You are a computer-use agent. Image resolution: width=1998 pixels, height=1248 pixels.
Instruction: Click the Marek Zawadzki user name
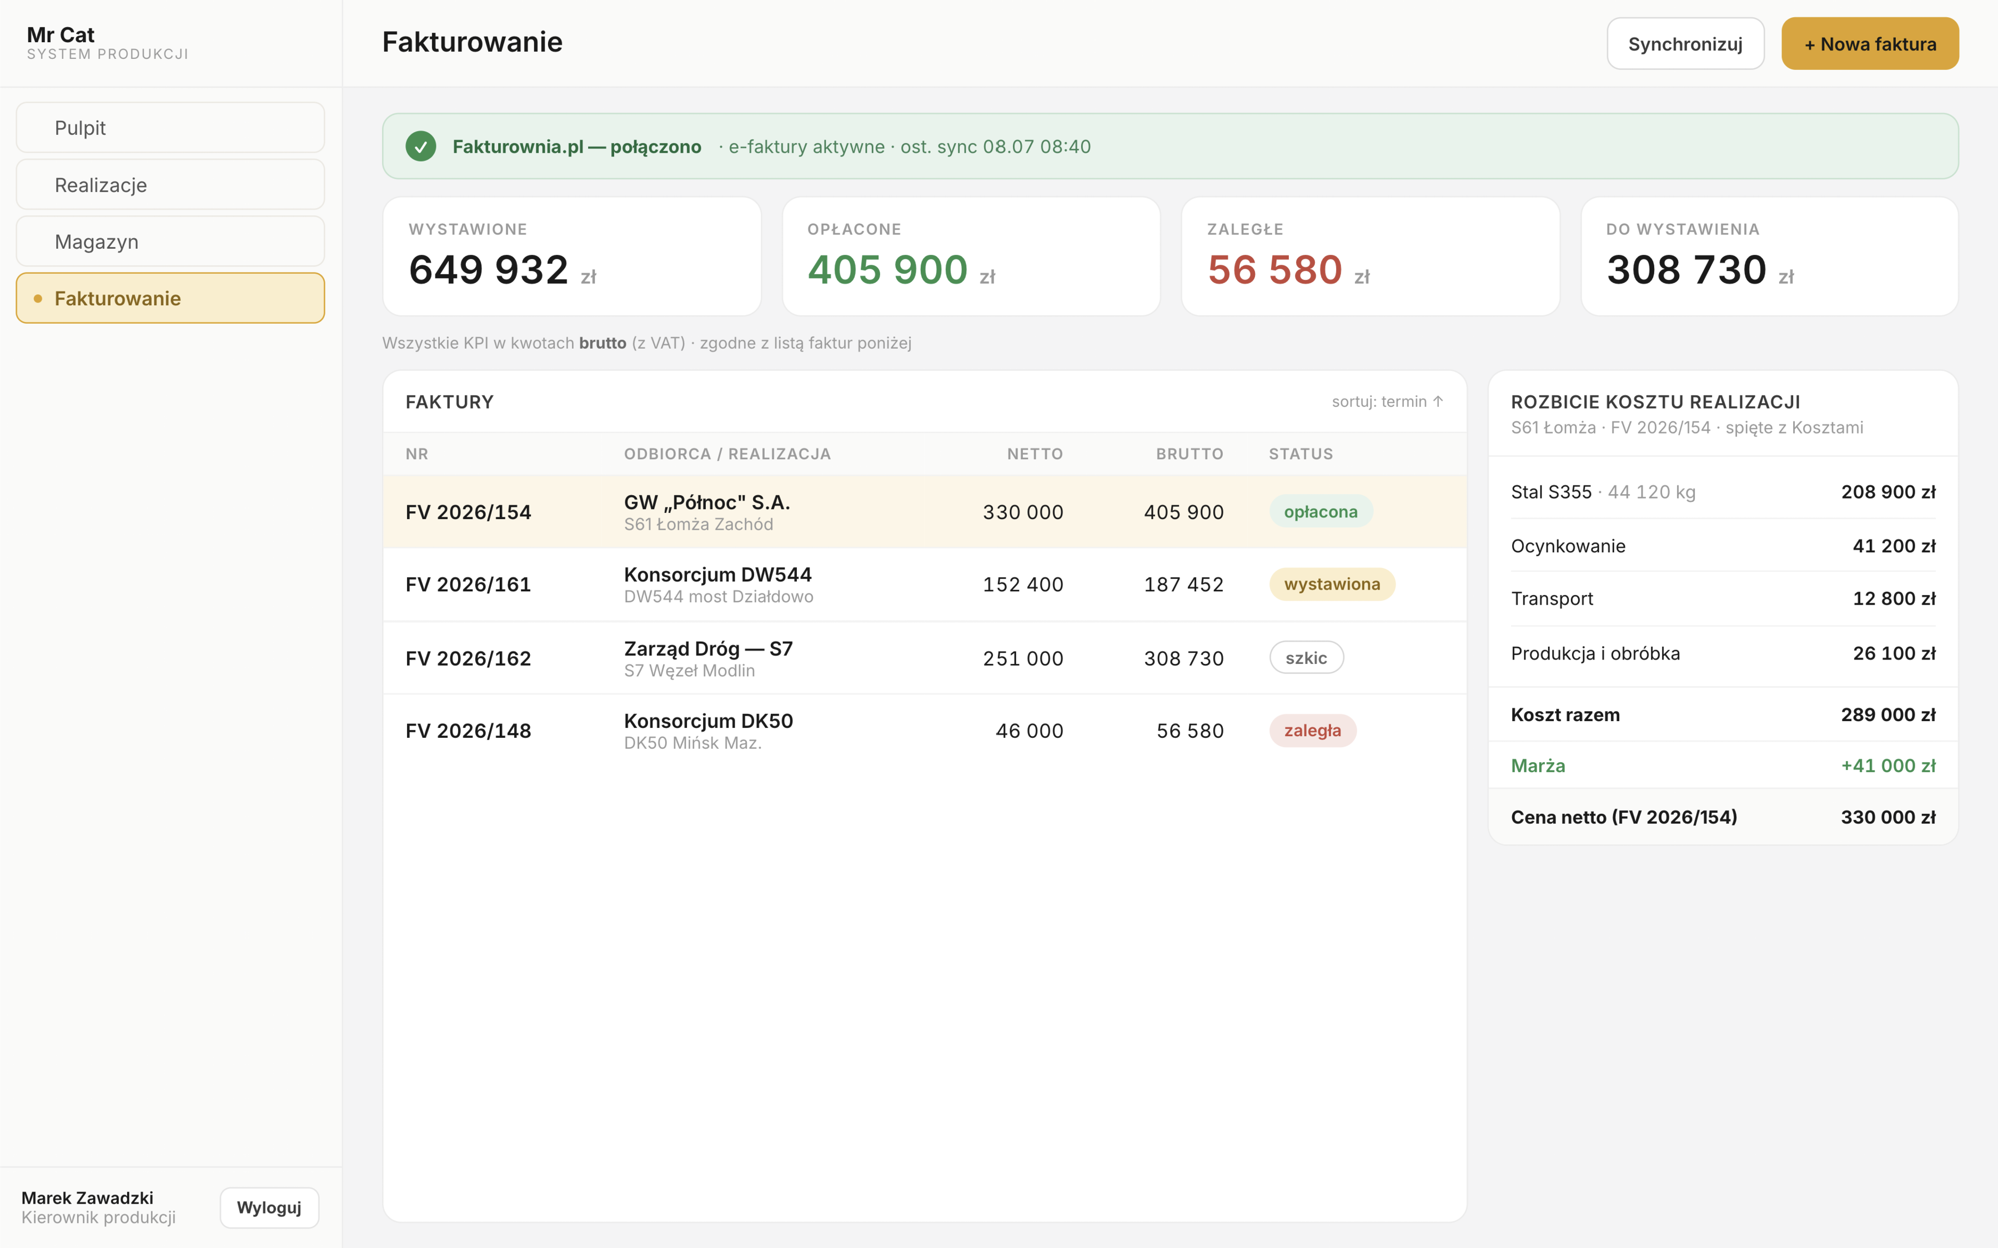(88, 1197)
